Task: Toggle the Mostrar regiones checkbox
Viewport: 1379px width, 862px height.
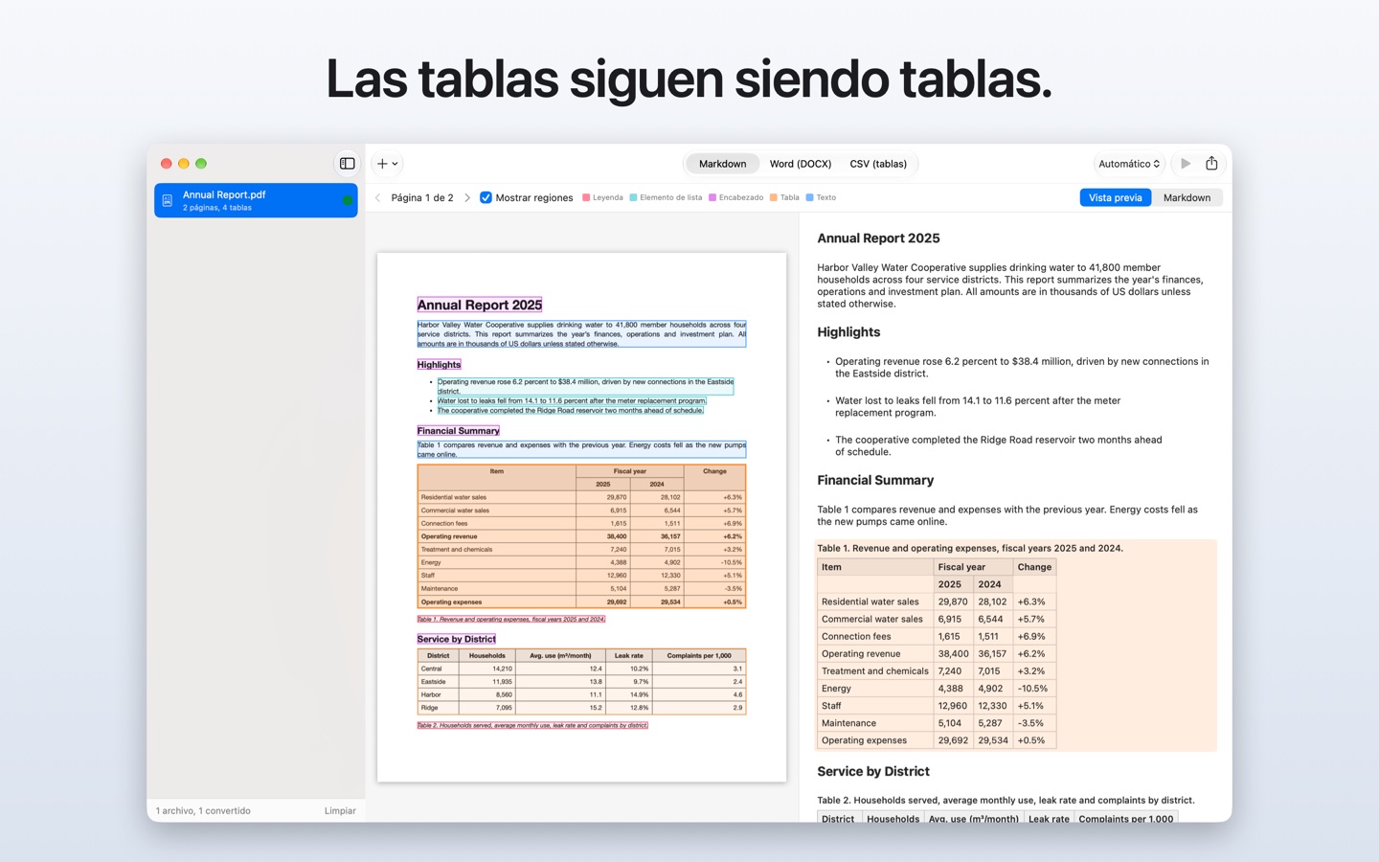Action: click(486, 198)
